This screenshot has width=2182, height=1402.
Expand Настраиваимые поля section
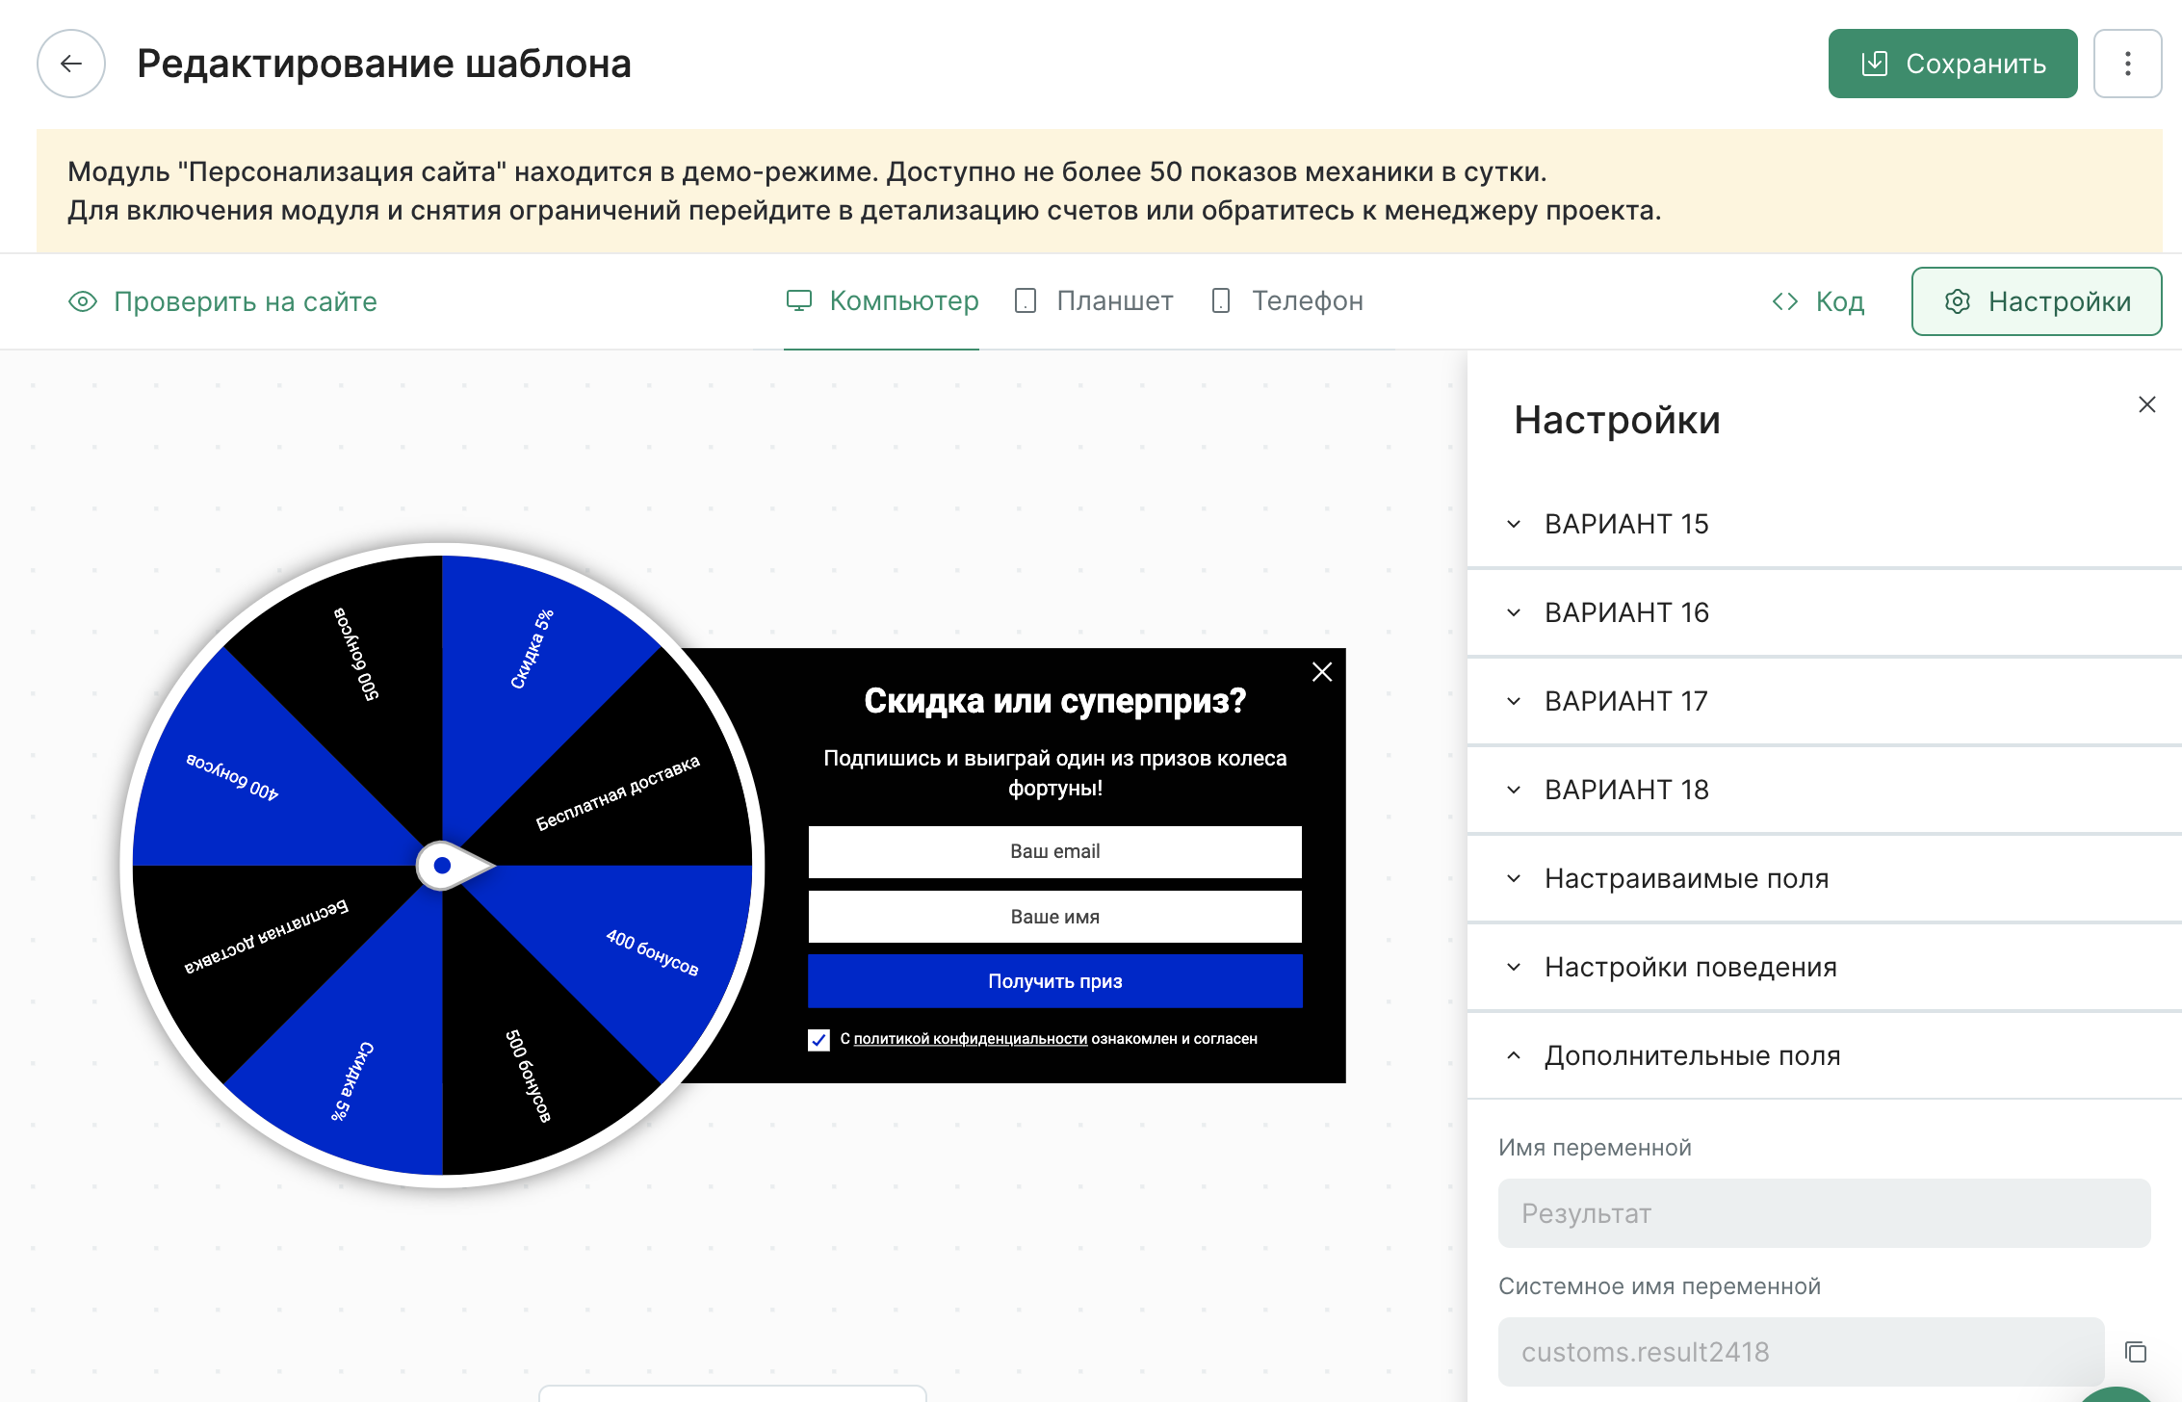(1824, 878)
